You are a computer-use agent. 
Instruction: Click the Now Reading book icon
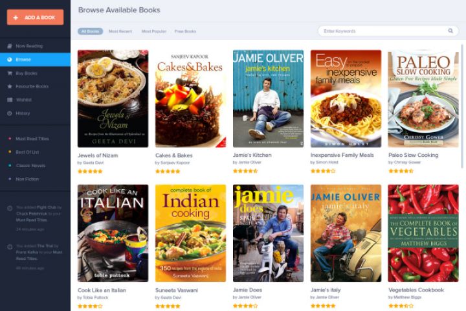tap(10, 46)
